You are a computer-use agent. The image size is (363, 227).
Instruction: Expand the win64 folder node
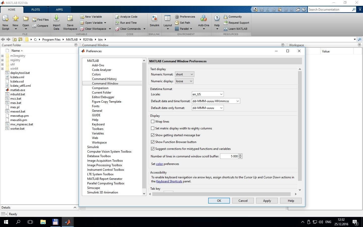[x=2, y=69]
